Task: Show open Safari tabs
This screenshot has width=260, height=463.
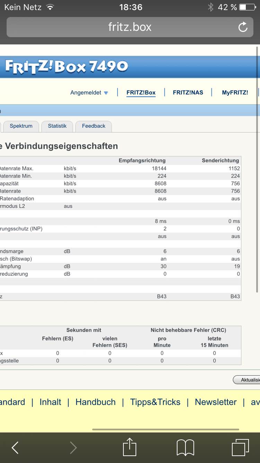Action: (x=241, y=447)
